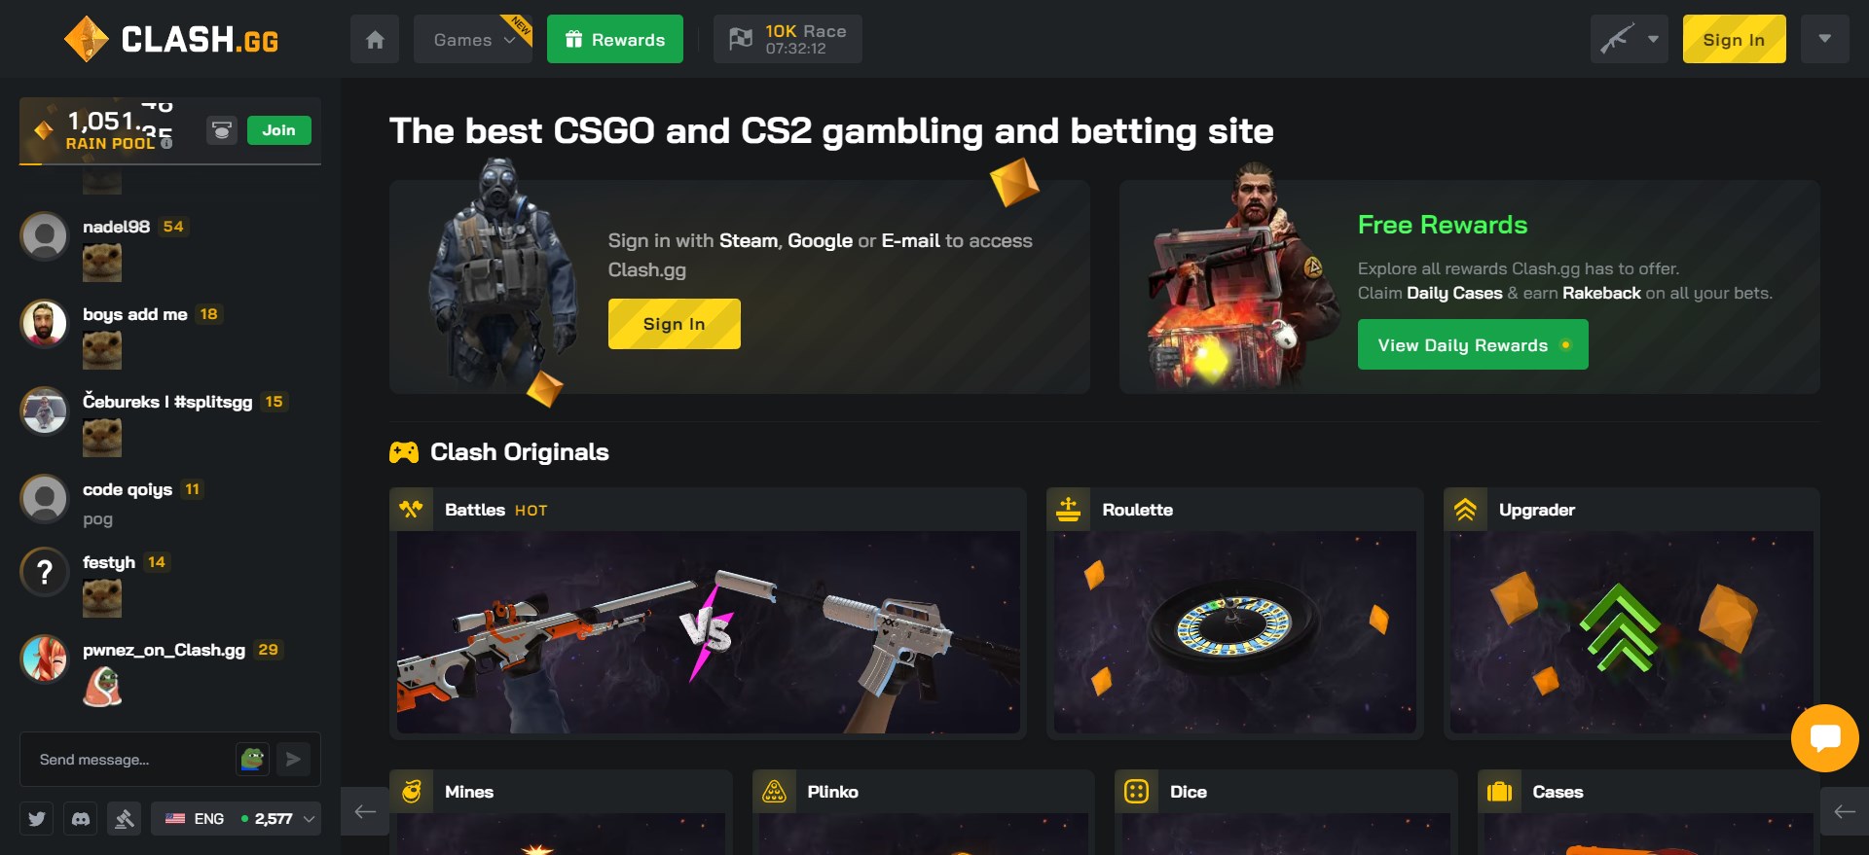
Task: Go to the home icon button
Action: coord(375,40)
